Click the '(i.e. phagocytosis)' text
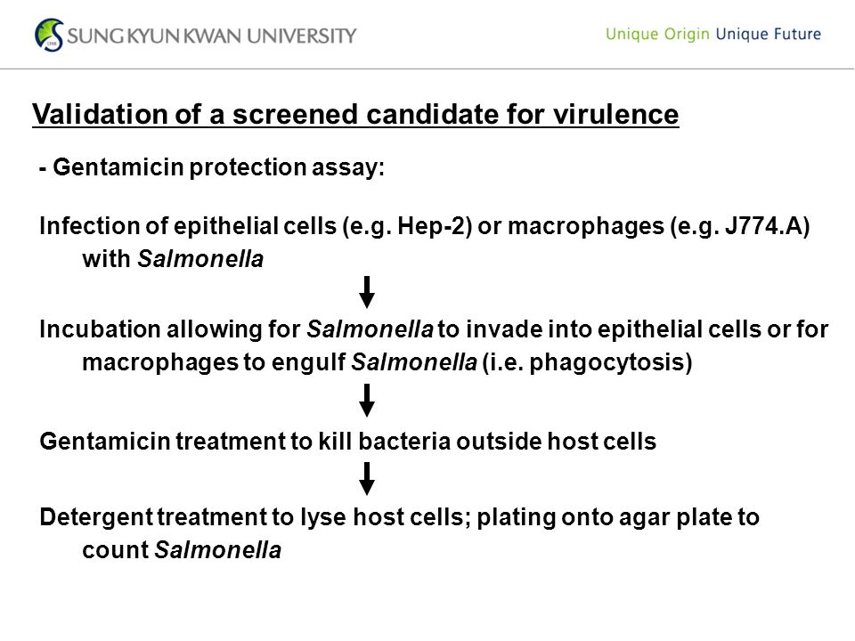855x641 pixels. coord(587,362)
